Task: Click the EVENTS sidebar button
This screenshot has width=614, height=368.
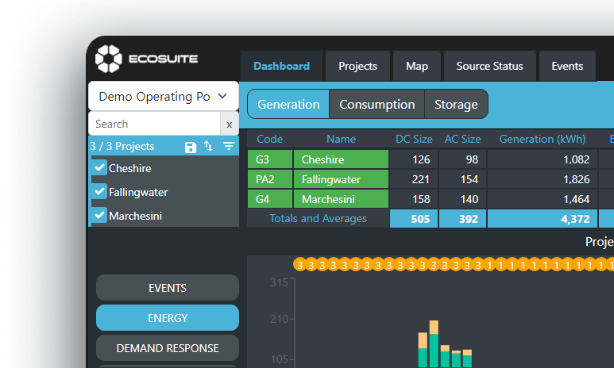Action: 168,288
